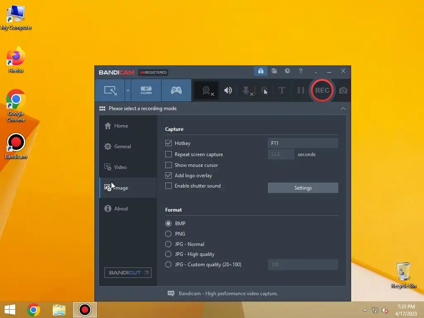Select JPG - High quality format
This screenshot has width=424, height=318.
(x=168, y=254)
